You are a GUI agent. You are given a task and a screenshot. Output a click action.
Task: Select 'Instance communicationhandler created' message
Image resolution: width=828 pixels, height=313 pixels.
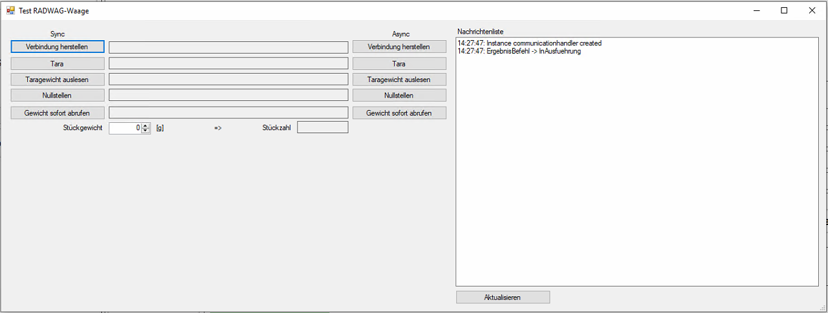point(529,43)
